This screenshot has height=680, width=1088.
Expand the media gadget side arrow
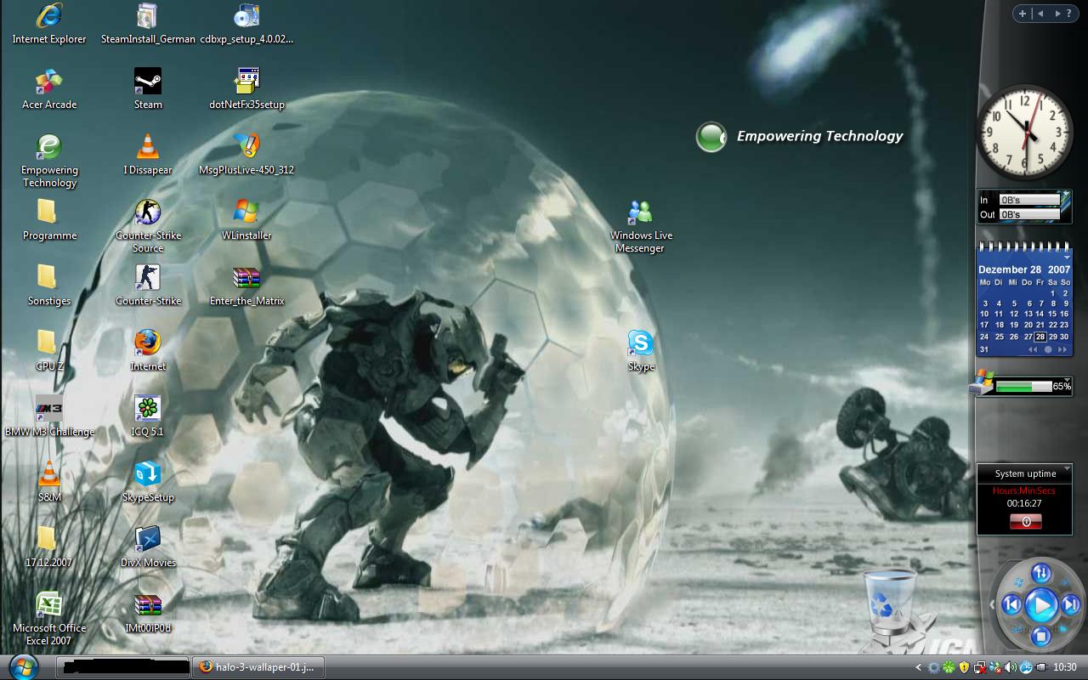coord(992,604)
